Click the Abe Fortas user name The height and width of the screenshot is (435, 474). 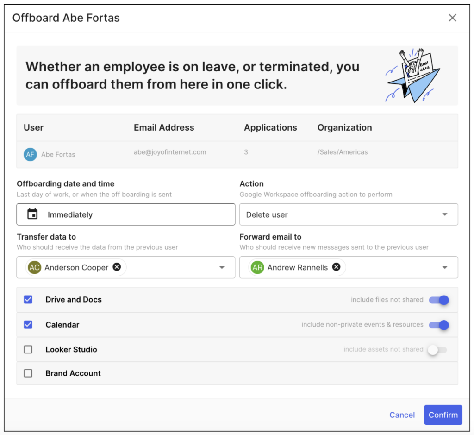tap(58, 155)
